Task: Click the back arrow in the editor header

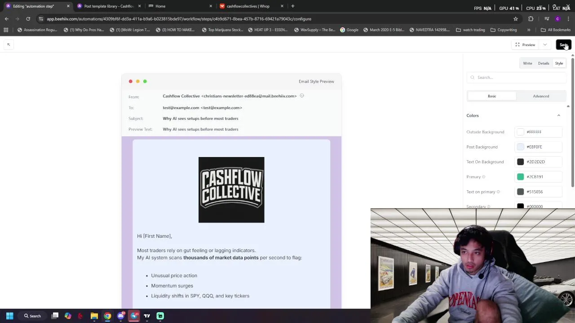Action: (9, 44)
